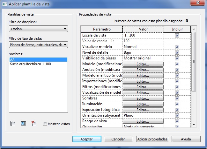Open the Filtro de disciplina dropdown
The image size is (207, 149).
tap(38, 29)
